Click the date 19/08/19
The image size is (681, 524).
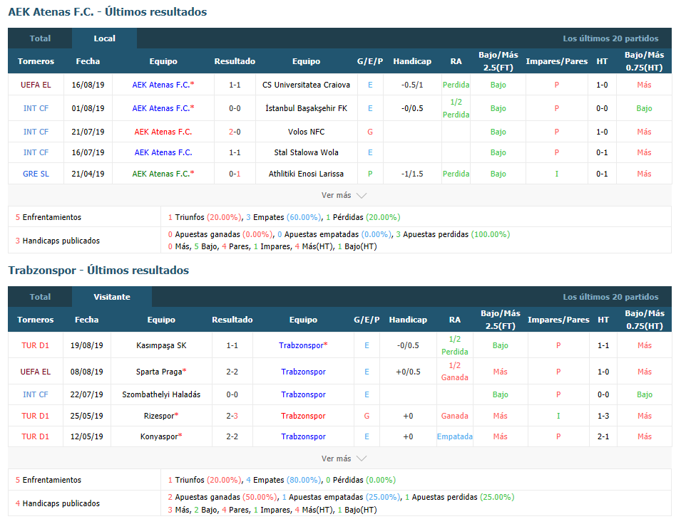86,346
